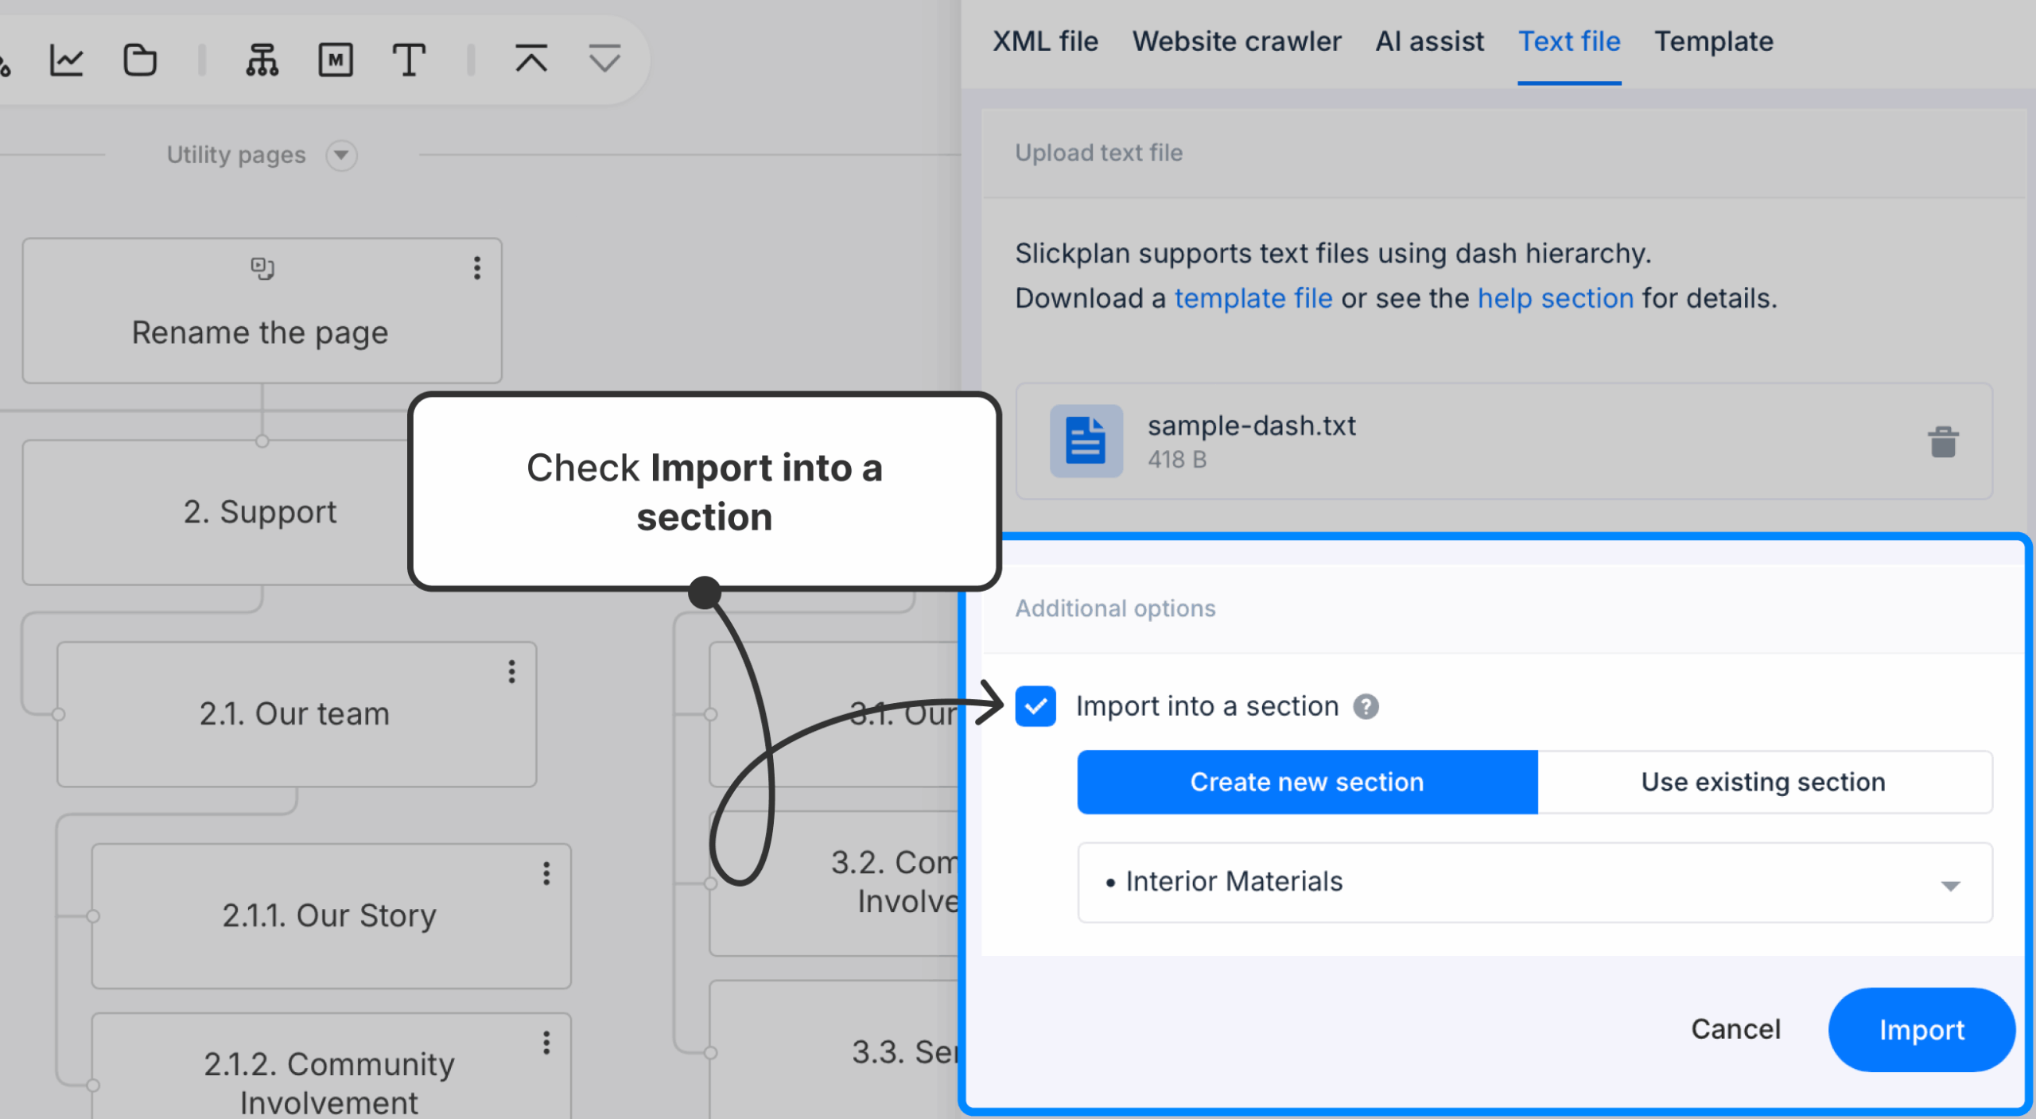Switch to AI assist tab

pos(1430,41)
